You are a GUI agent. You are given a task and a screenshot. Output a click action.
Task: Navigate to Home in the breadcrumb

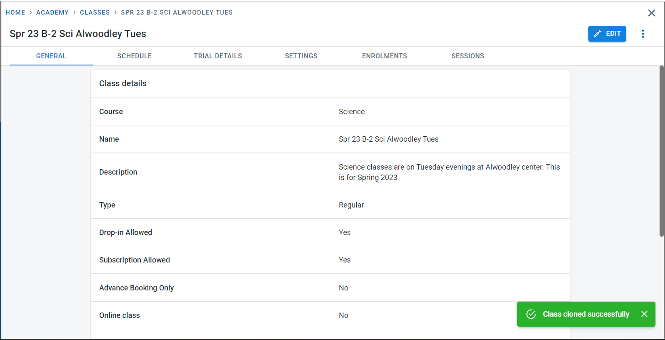click(15, 12)
